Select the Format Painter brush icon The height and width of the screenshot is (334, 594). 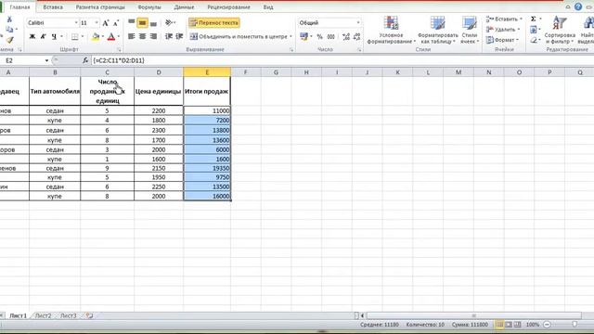(9, 40)
